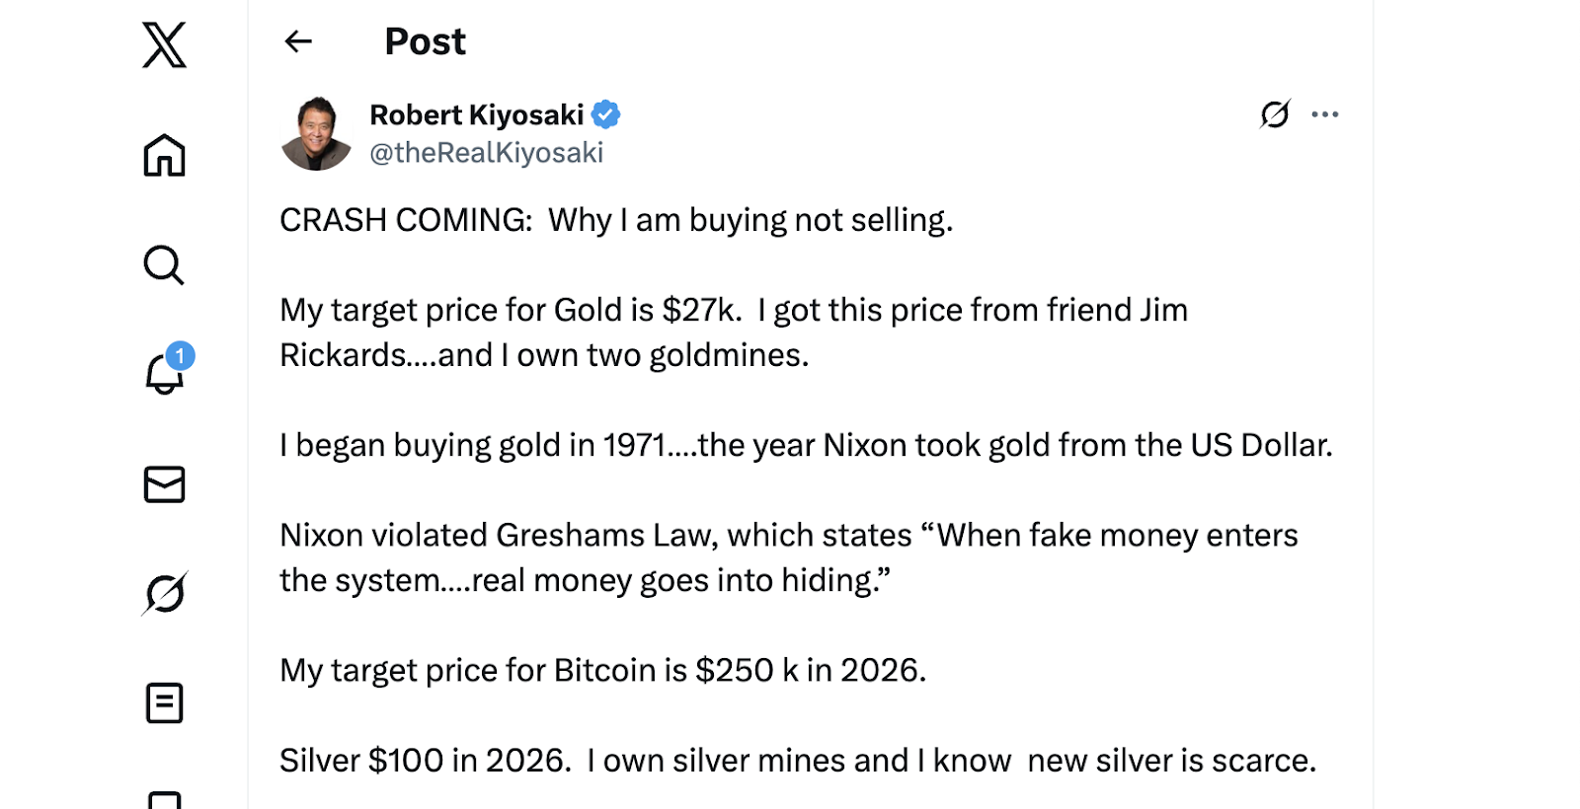Open Direct Messages via the envelope icon
Viewport: 1580px width, 809px height.
pyautogui.click(x=164, y=484)
